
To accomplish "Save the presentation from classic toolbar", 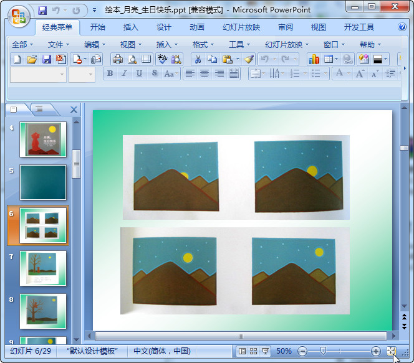I will pyautogui.click(x=47, y=59).
